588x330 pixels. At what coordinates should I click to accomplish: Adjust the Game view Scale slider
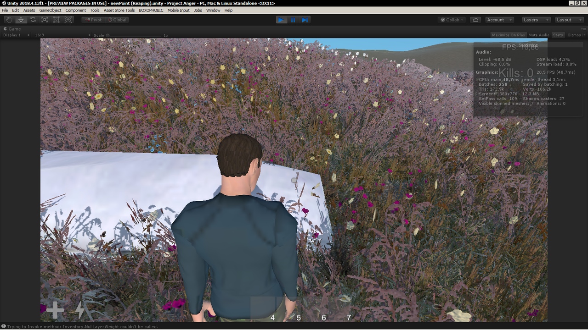pos(134,35)
